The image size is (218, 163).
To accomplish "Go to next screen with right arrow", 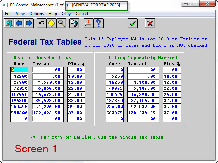I will [x=29, y=23].
